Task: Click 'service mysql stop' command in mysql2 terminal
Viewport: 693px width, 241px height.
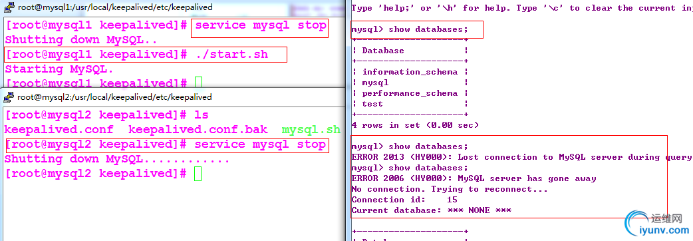Action: tap(260, 144)
